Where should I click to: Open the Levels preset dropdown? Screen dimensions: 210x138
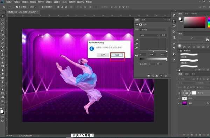pos(154,29)
